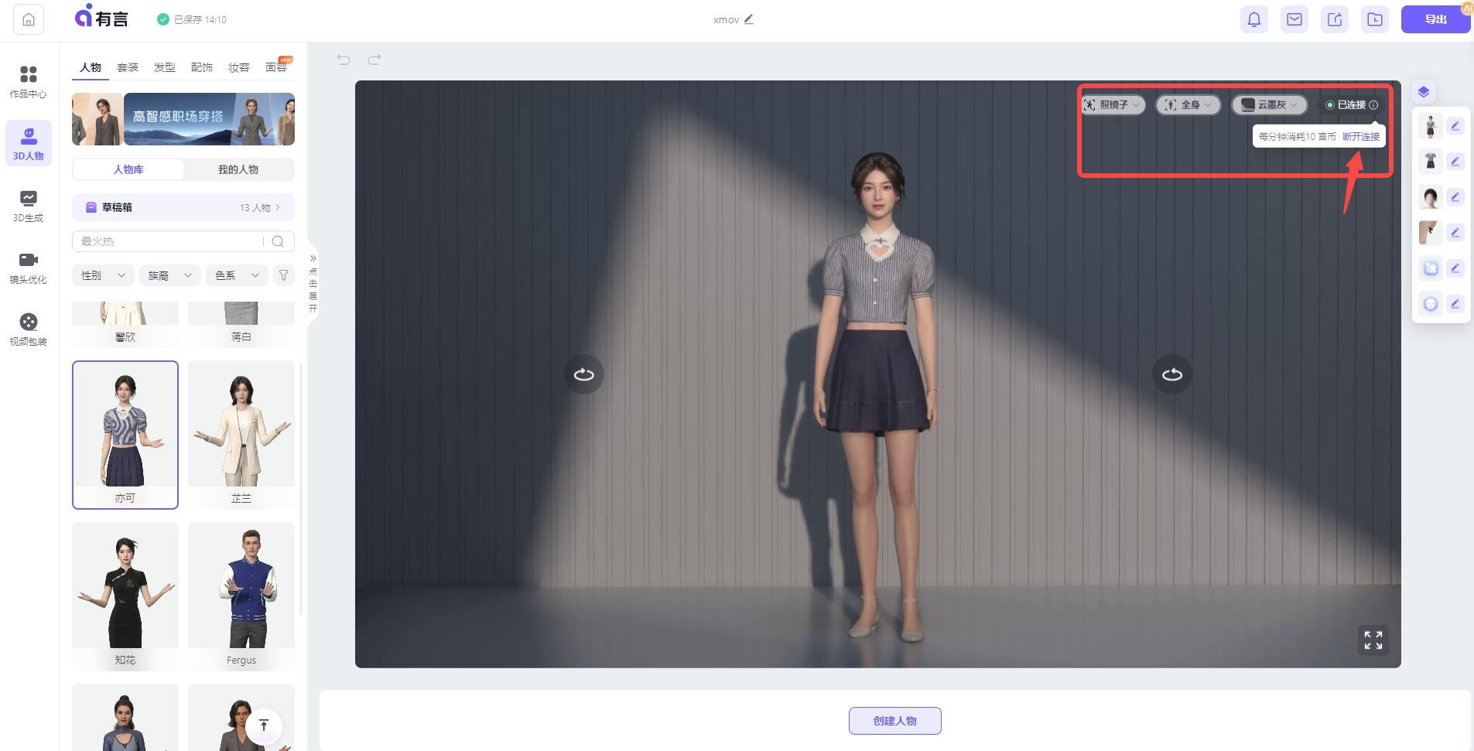The width and height of the screenshot is (1474, 751).
Task: Click the share icon in header
Action: coord(1335,19)
